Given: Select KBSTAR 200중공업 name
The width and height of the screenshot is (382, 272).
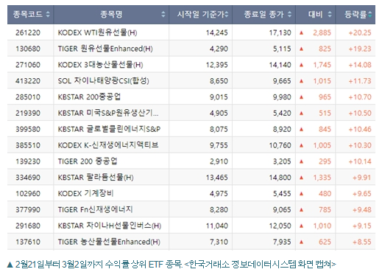Looking at the screenshot, I should (89, 97).
